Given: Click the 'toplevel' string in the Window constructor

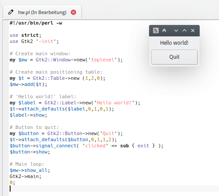Looking at the screenshot, I should [102, 60].
